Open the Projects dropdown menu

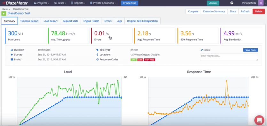pyautogui.click(x=41, y=3)
